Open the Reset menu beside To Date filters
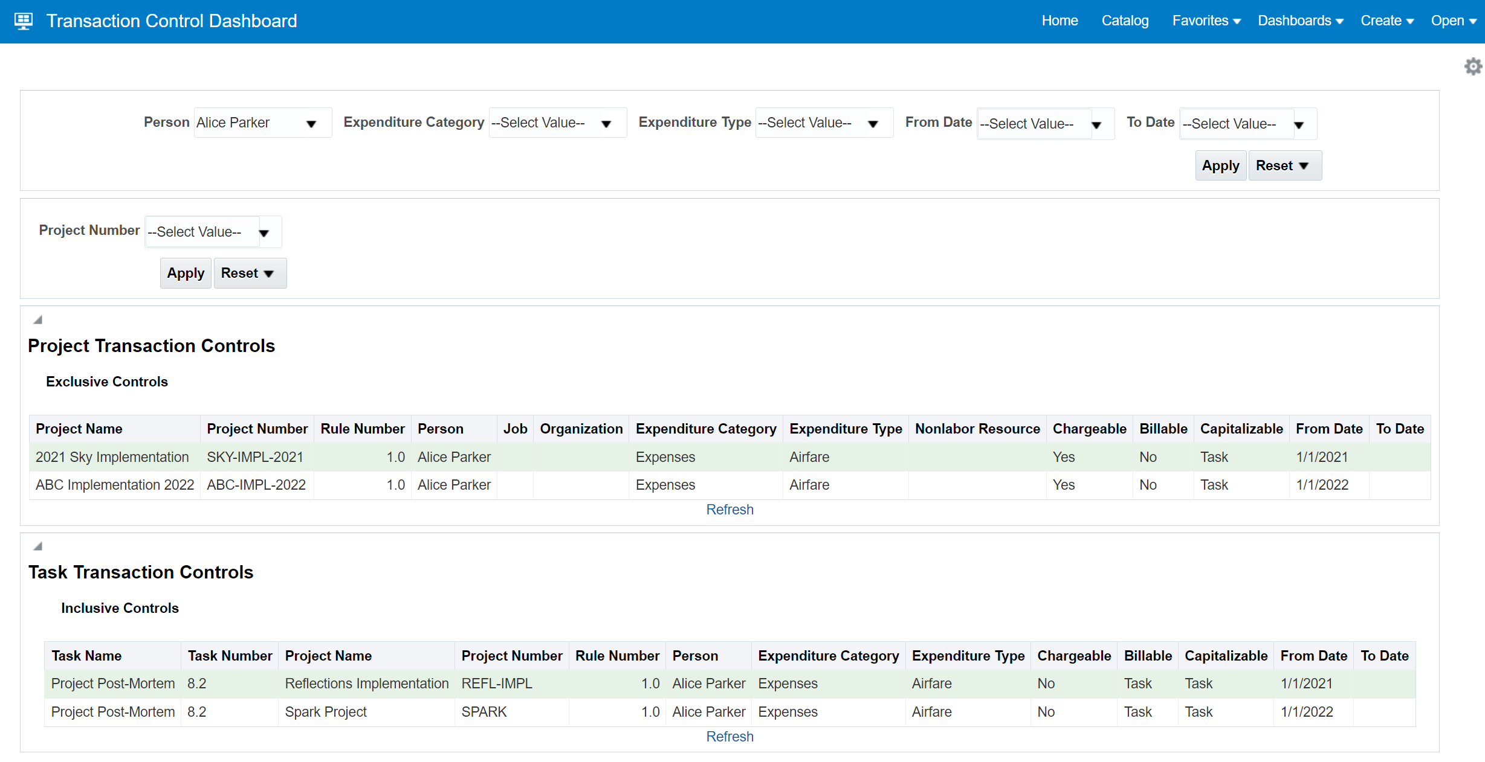 tap(1285, 165)
